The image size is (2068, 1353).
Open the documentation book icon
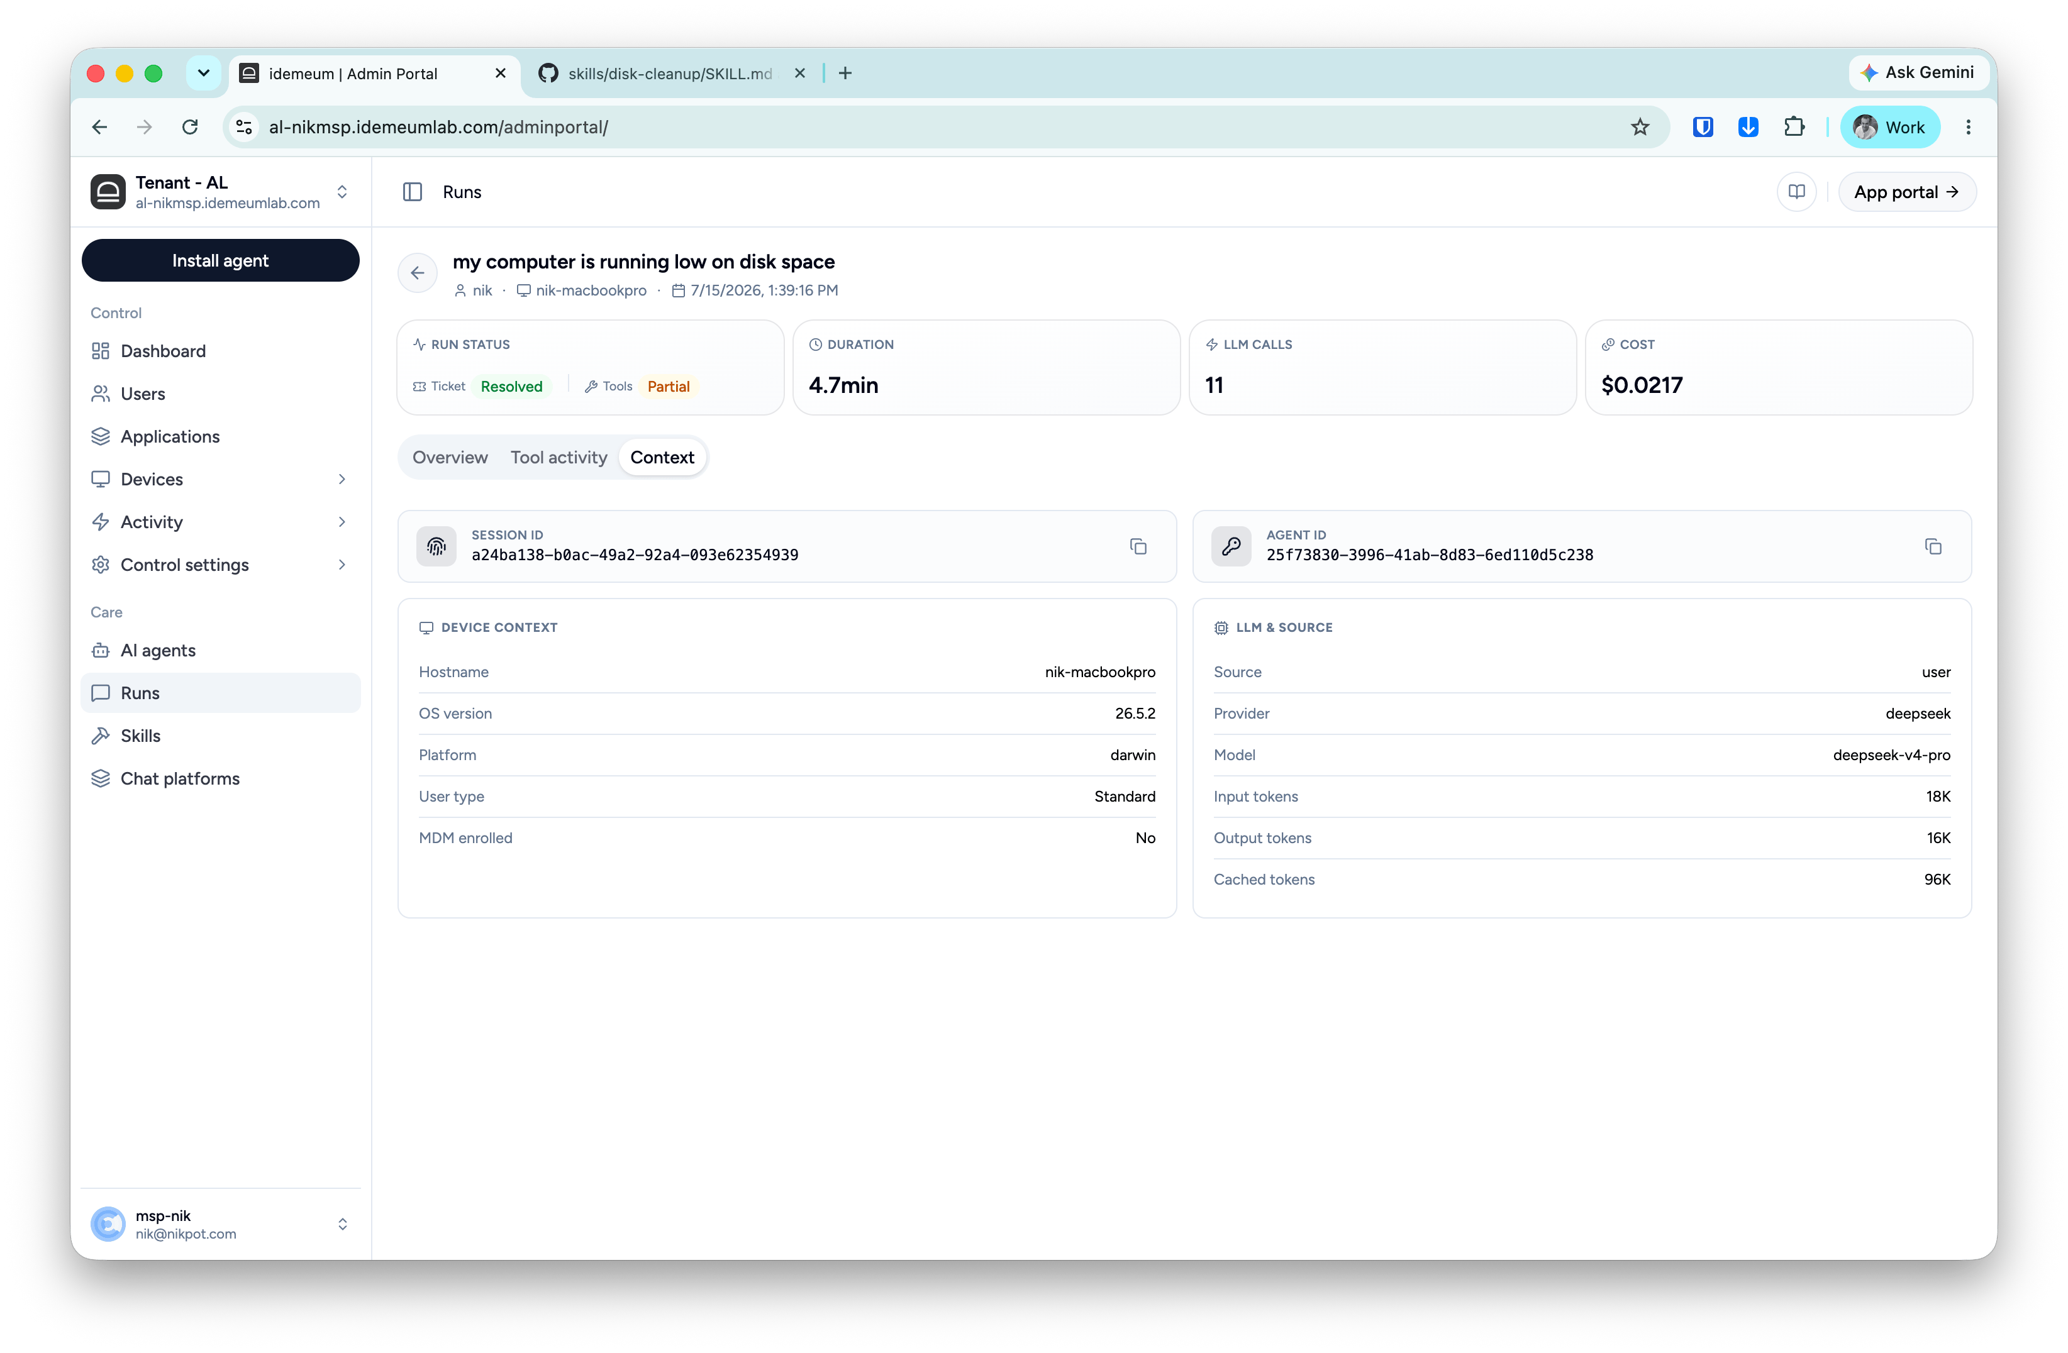click(x=1796, y=192)
